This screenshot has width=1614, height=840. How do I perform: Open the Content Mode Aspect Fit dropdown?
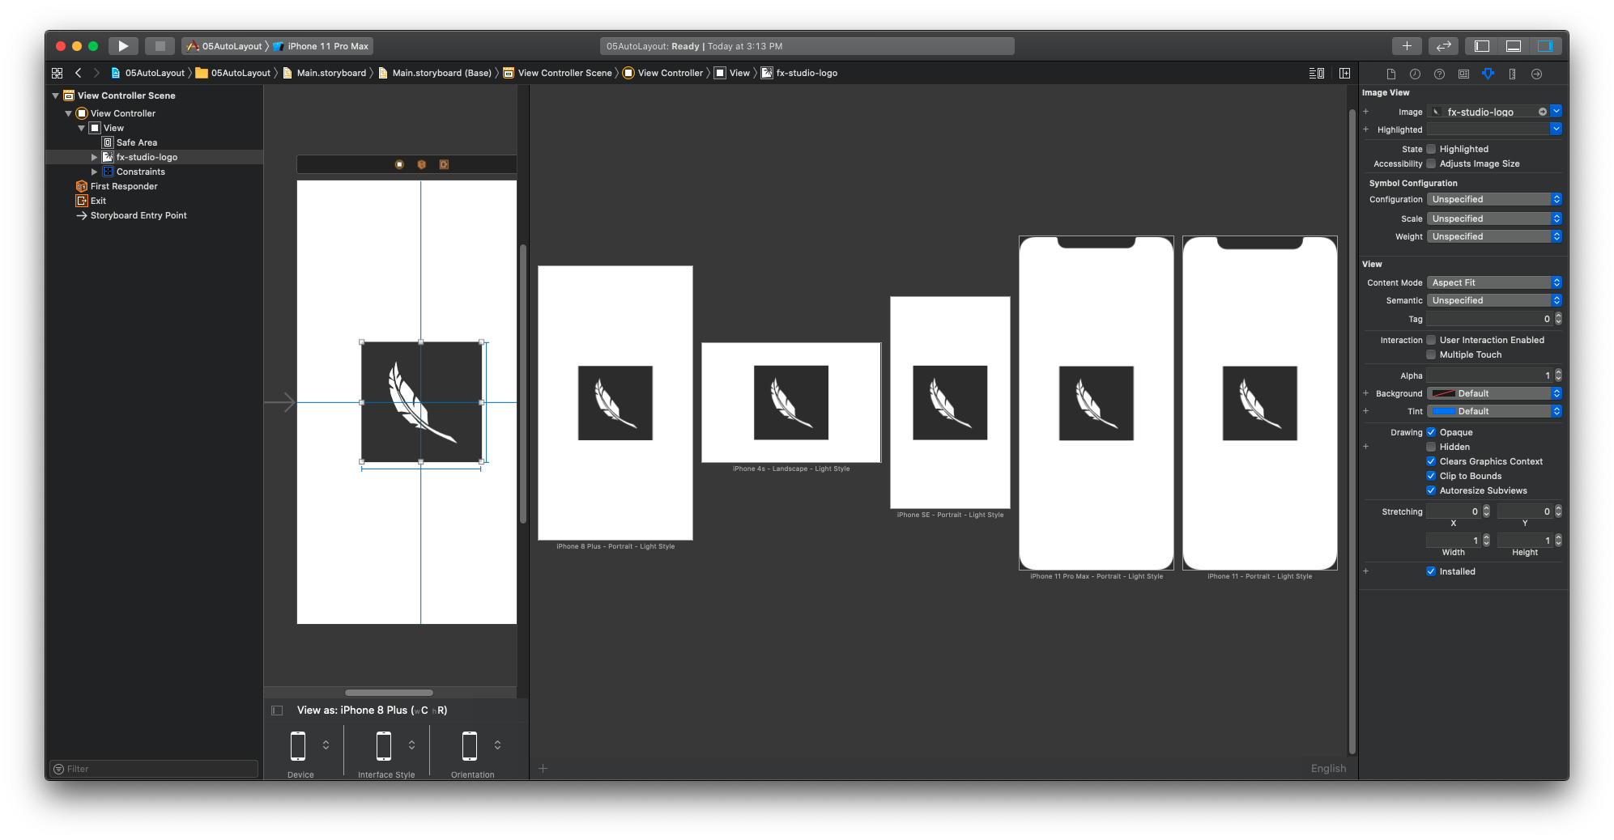click(x=1494, y=282)
